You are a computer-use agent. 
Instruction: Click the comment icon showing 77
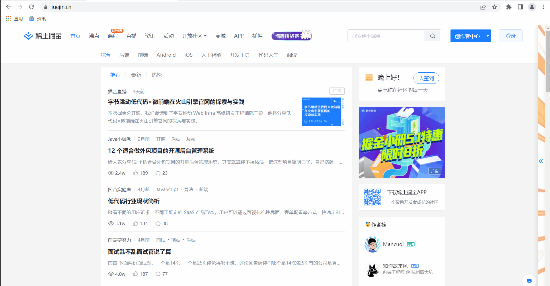(x=158, y=274)
